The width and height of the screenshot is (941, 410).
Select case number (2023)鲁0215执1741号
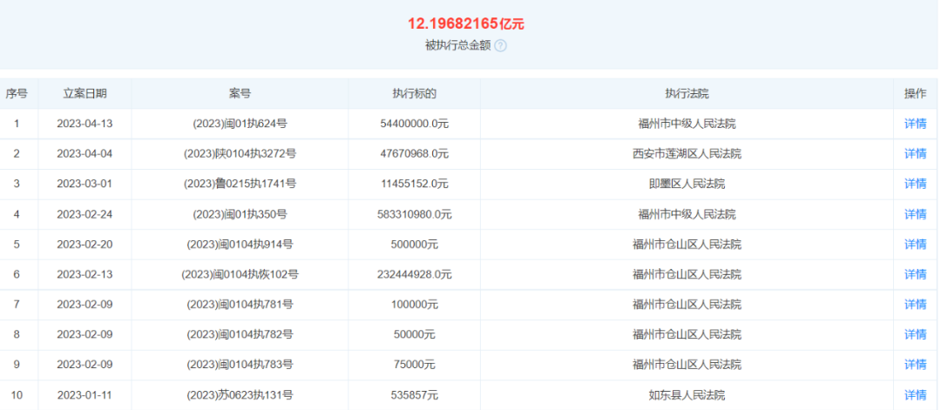240,184
